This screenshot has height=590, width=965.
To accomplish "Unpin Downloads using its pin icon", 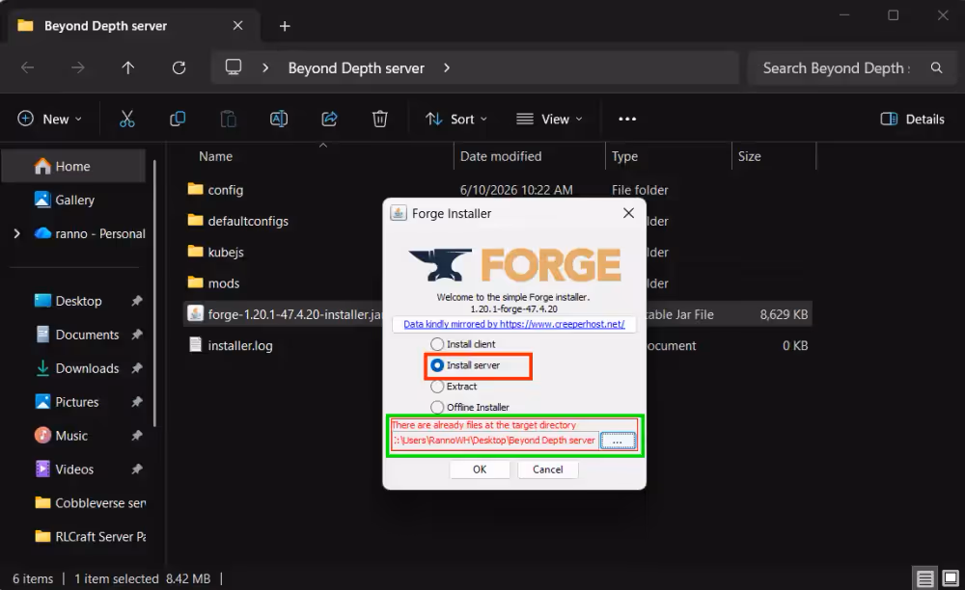I will [137, 368].
